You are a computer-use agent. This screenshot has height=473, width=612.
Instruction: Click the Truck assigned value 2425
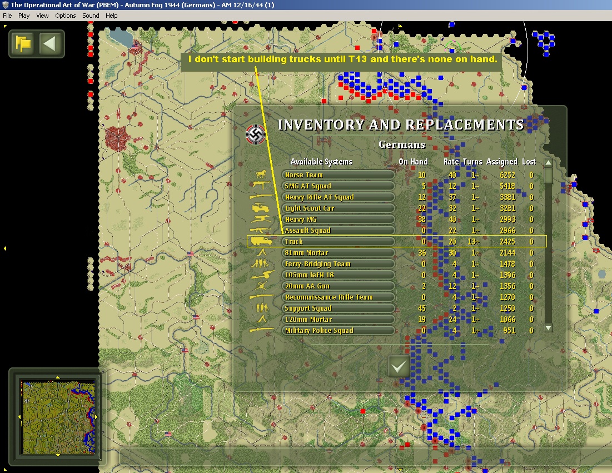click(x=507, y=242)
